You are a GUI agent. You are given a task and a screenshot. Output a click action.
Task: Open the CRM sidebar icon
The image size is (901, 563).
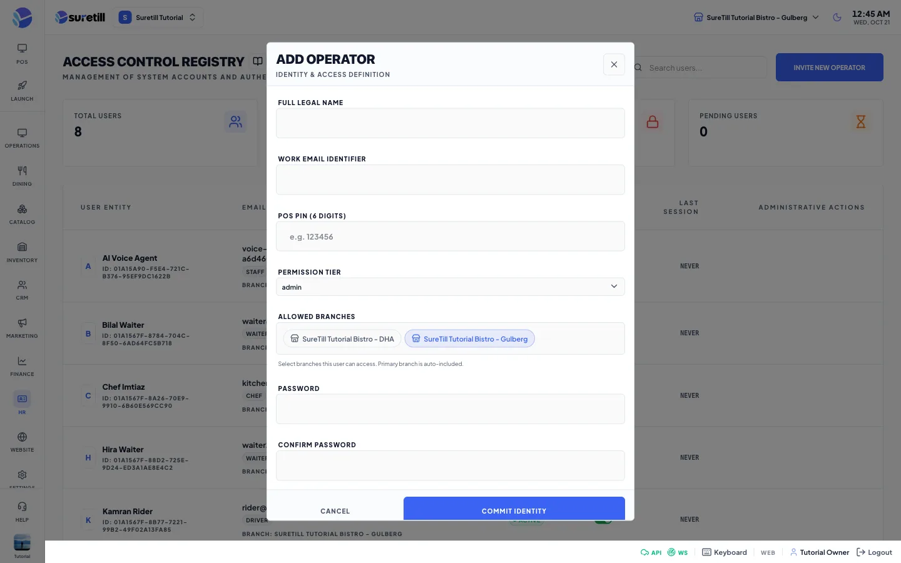coord(22,290)
